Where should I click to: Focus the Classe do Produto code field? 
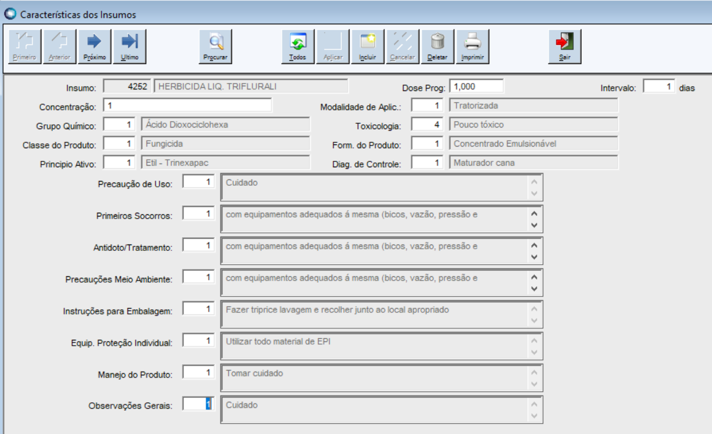[x=119, y=144]
